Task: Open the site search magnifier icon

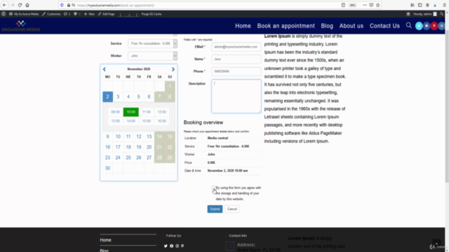Action: click(408, 25)
